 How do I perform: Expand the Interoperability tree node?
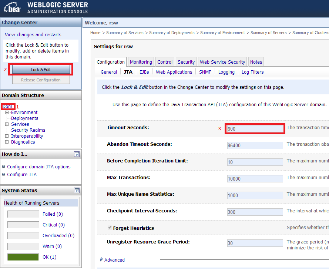pyautogui.click(x=7, y=136)
